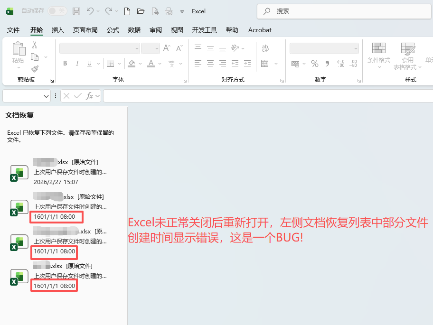433x325 pixels.
Task: Click the Copy icon
Action: click(35, 57)
